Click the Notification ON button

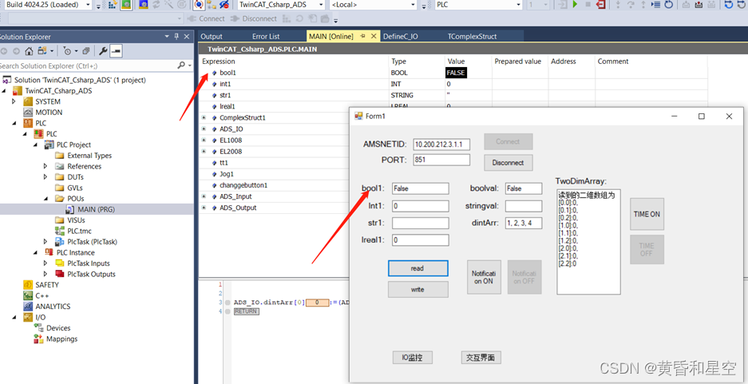click(x=484, y=277)
